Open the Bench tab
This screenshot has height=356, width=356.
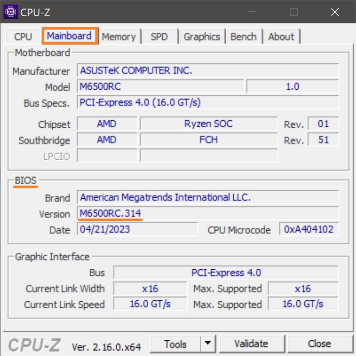243,37
